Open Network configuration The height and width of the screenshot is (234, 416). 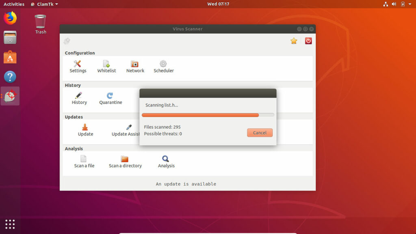(135, 66)
